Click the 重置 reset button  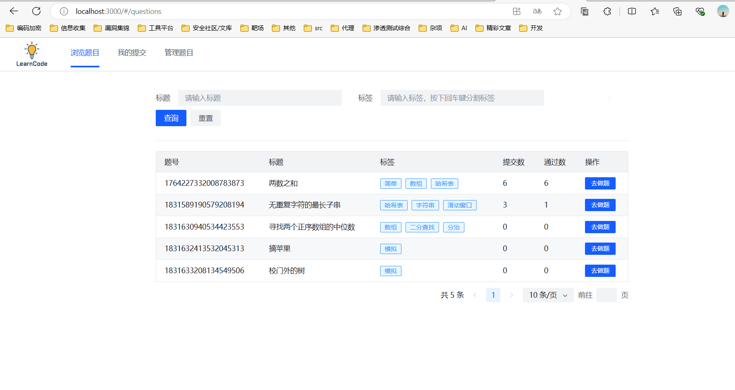(206, 118)
